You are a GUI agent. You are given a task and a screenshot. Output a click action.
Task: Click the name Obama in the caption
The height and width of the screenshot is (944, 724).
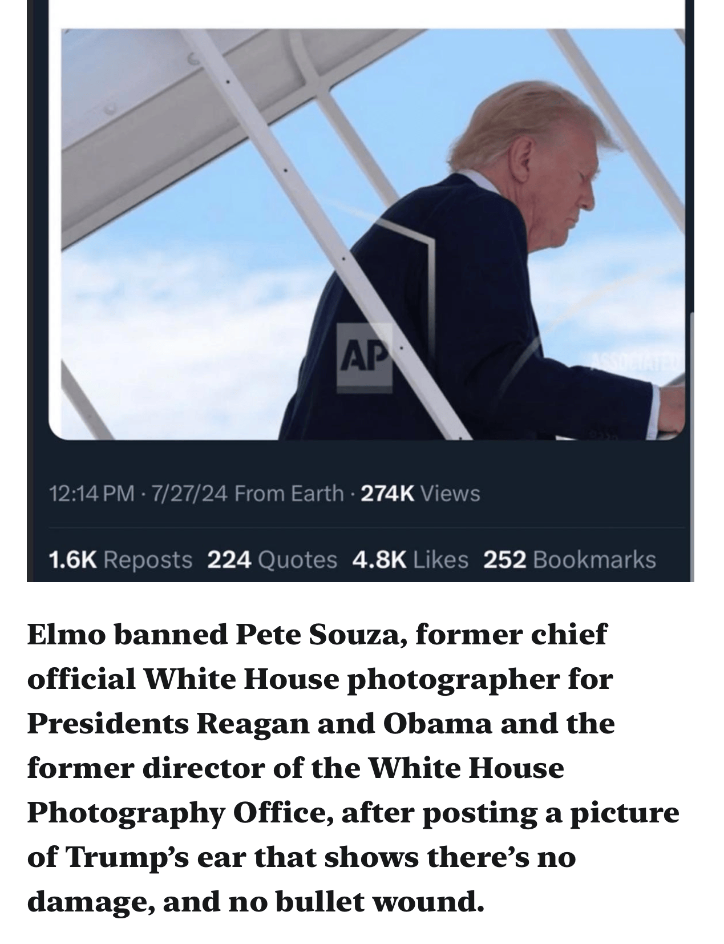[x=438, y=723]
